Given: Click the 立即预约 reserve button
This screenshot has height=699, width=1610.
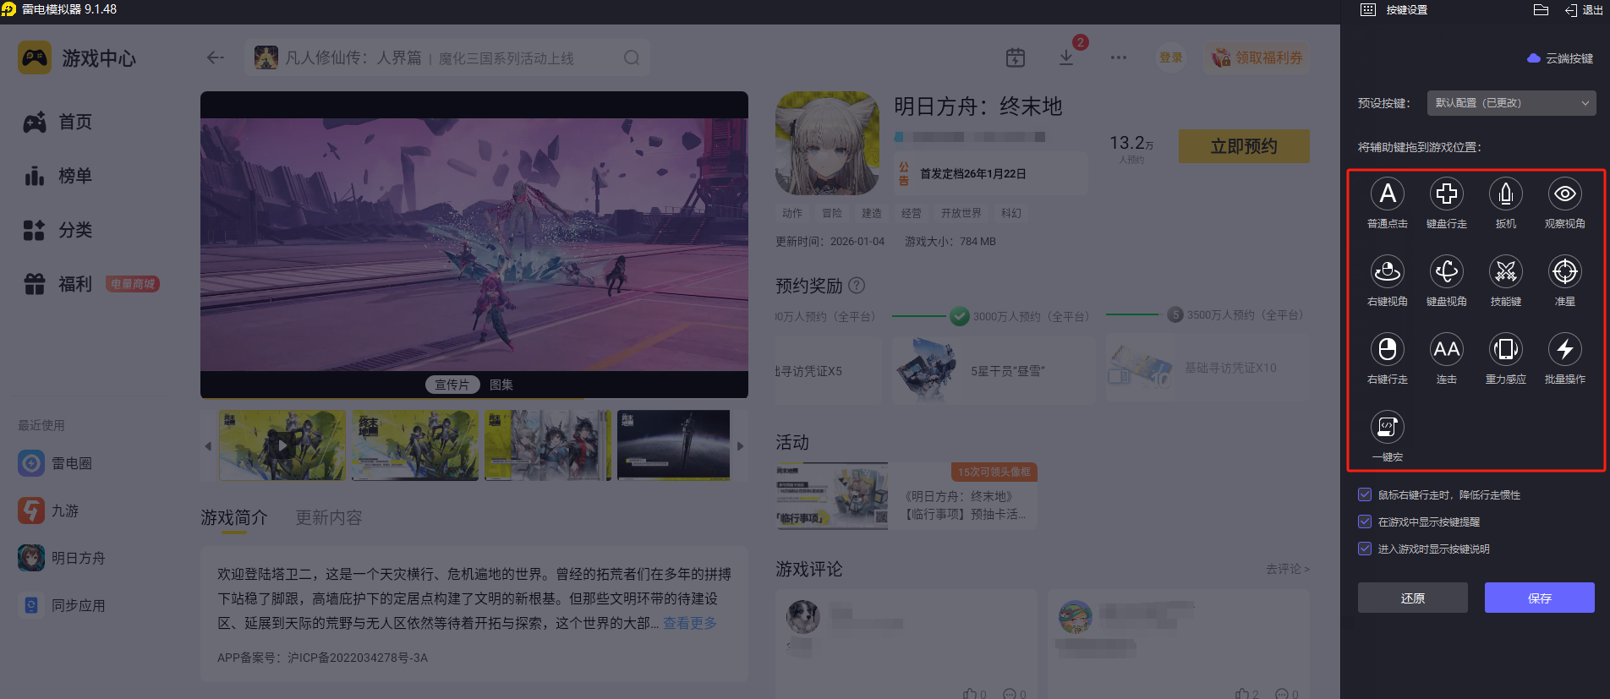Looking at the screenshot, I should click(x=1244, y=146).
